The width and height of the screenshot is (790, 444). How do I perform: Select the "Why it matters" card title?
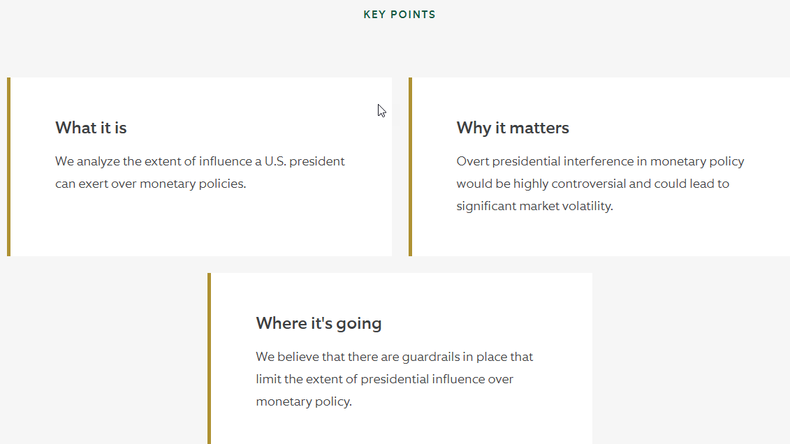(x=513, y=128)
